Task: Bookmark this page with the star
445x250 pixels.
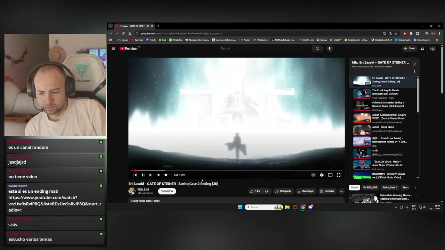Action: coord(396,34)
